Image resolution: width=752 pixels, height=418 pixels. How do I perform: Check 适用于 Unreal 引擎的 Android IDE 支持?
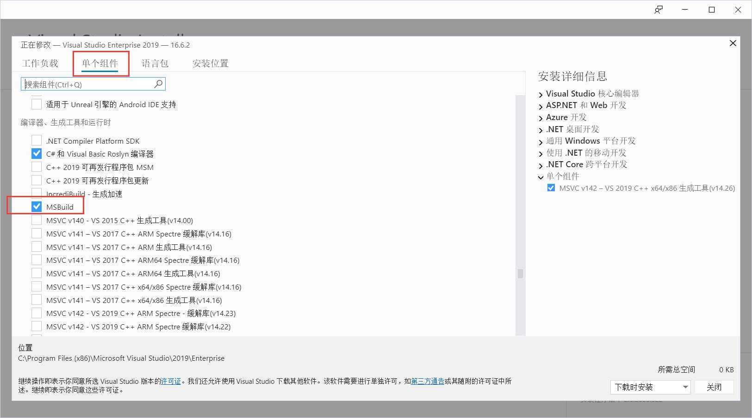pyautogui.click(x=37, y=104)
